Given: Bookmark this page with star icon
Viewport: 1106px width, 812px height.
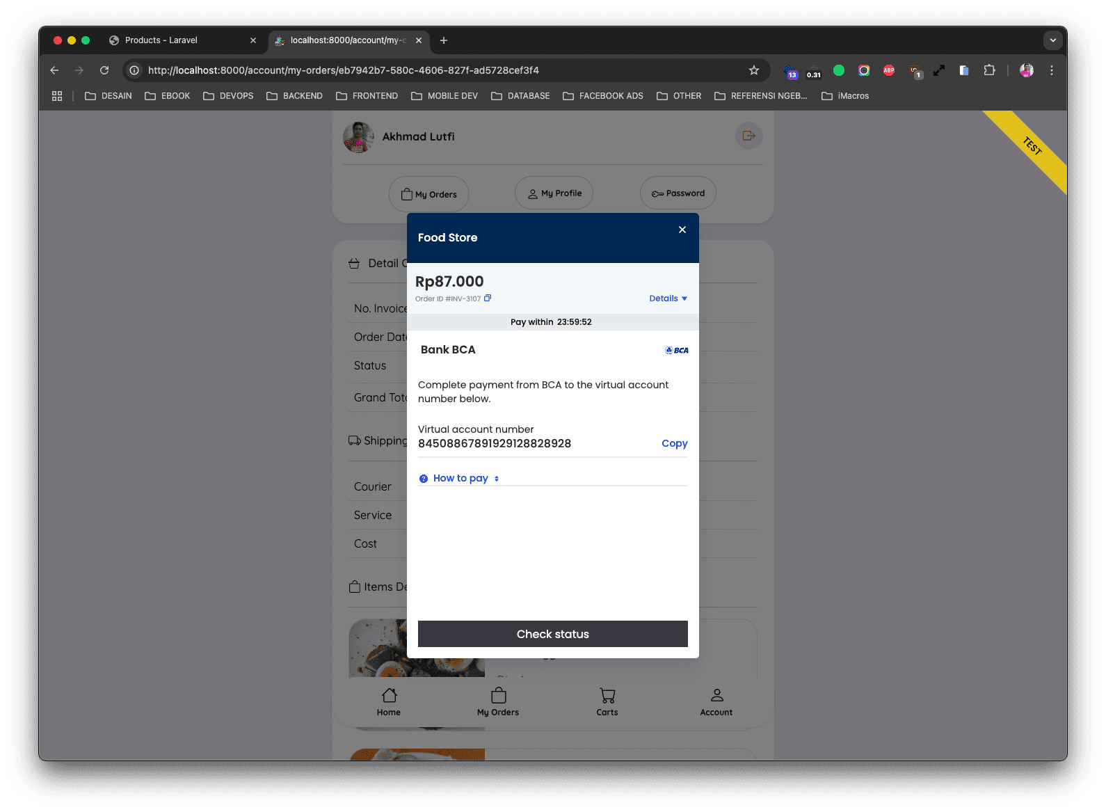Looking at the screenshot, I should (x=753, y=70).
